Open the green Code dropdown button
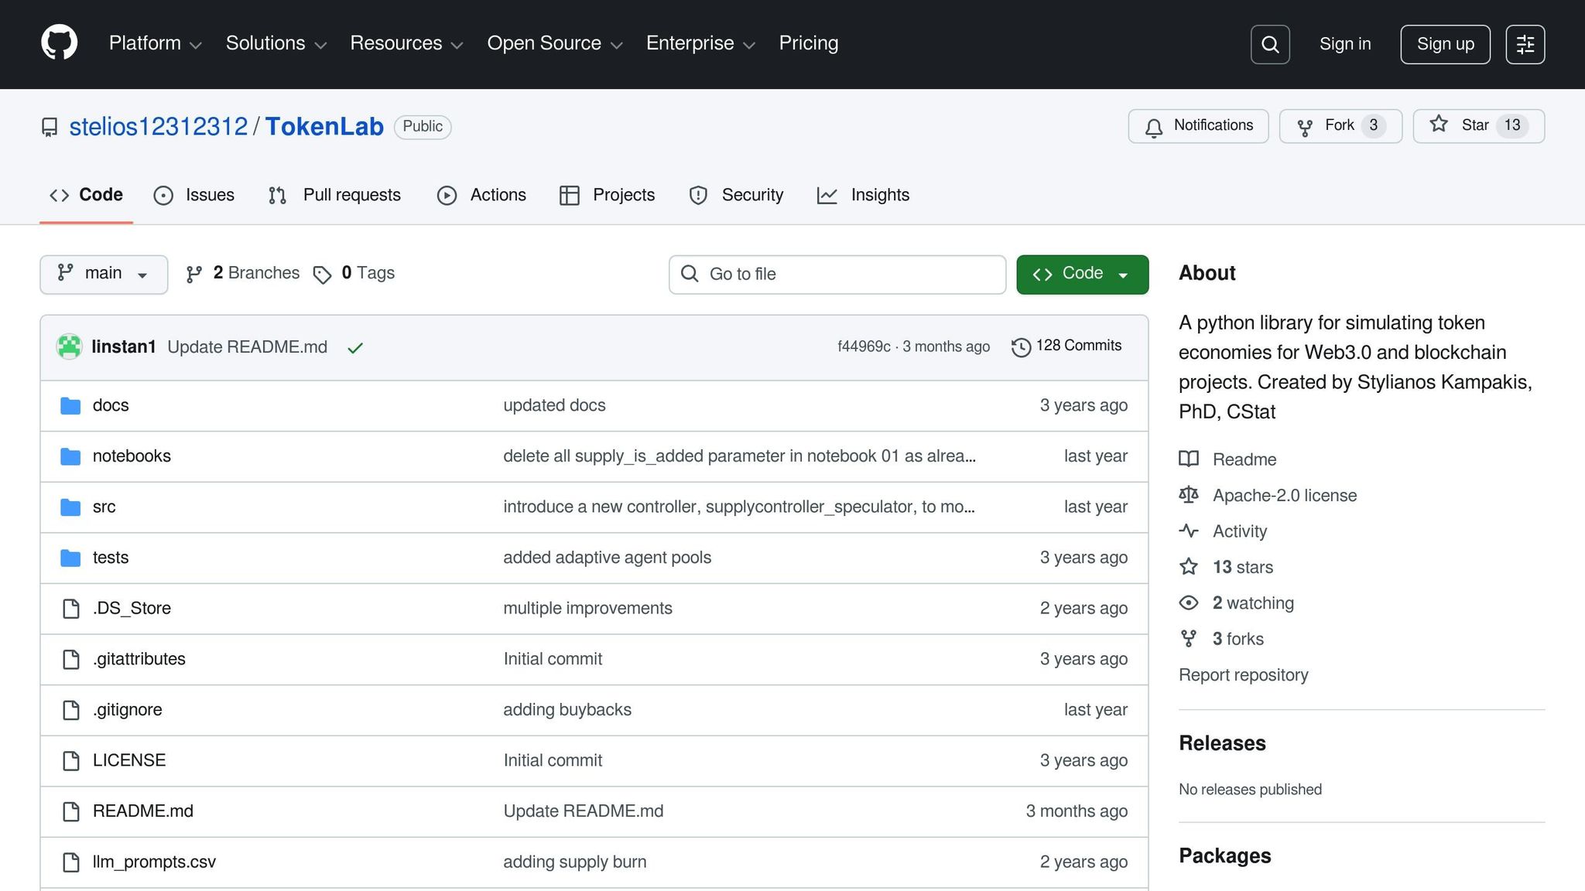Screen dimensions: 1585x891 [x=1082, y=275]
